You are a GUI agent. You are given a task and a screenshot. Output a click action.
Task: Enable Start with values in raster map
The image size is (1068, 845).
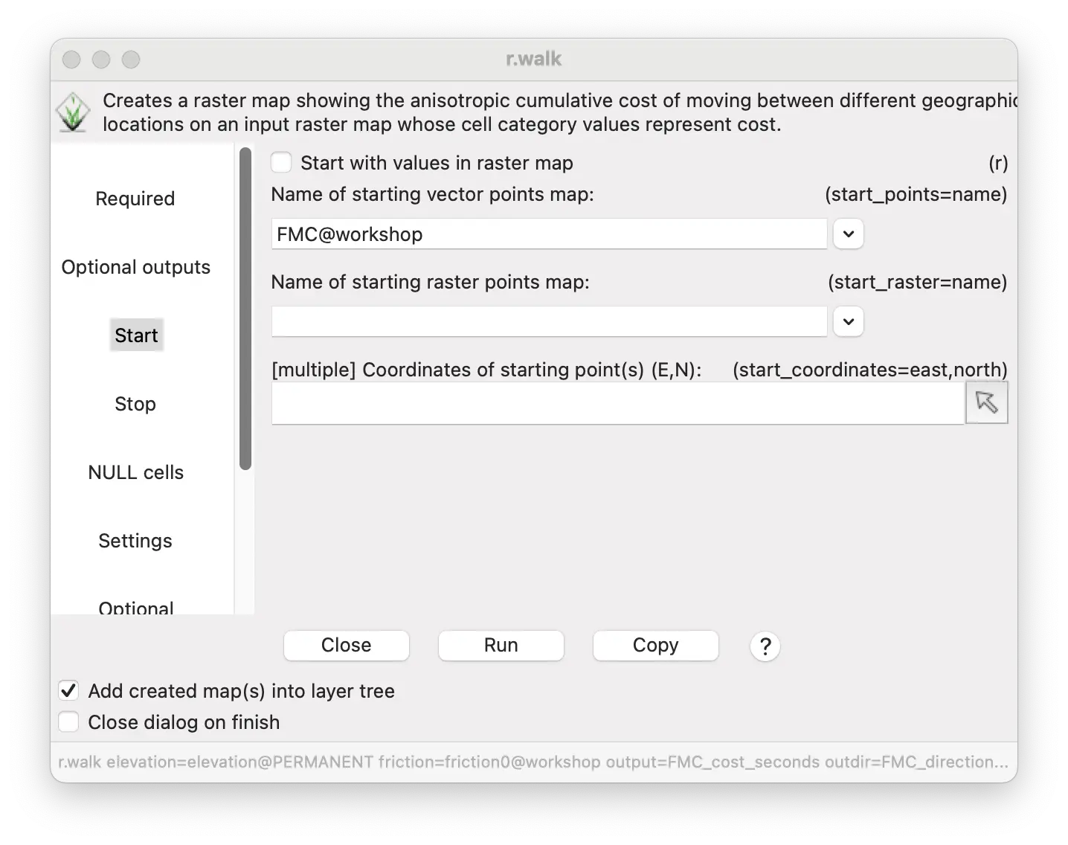tap(281, 163)
